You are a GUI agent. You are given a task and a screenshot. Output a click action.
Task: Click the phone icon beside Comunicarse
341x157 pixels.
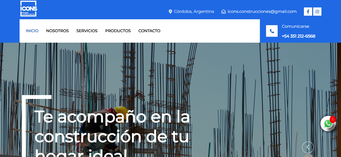click(x=272, y=31)
